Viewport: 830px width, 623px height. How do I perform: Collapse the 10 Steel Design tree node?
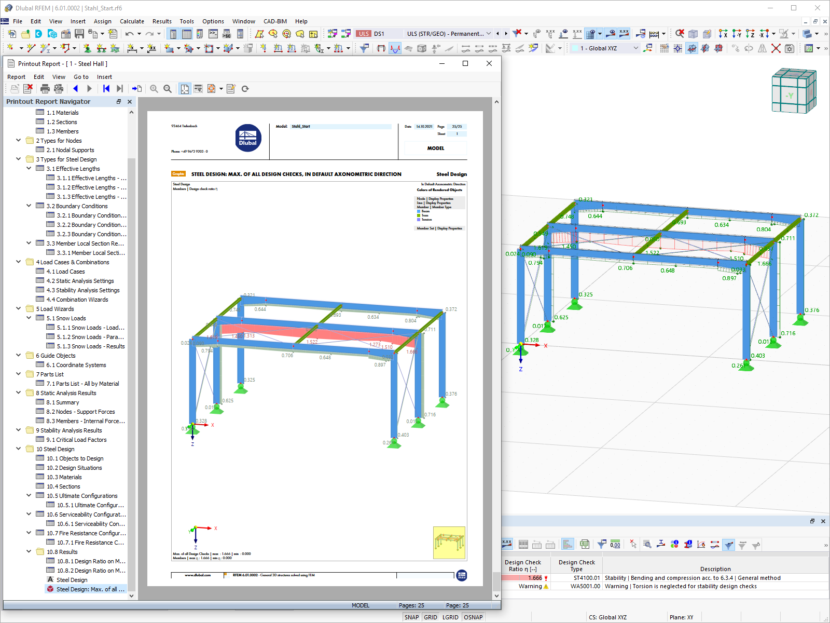pos(18,449)
